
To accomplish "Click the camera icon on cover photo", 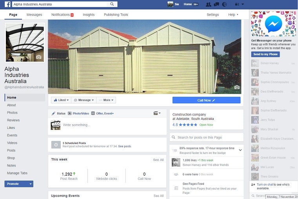I will click(x=236, y=87).
